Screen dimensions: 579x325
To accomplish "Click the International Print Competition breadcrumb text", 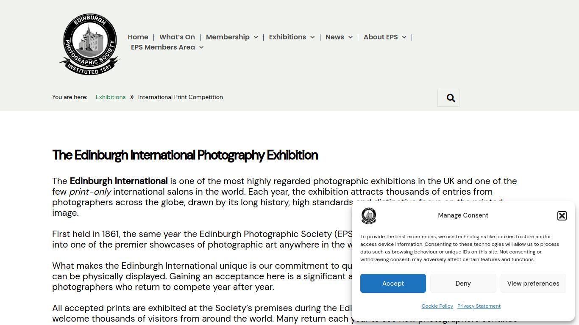I will coord(181,97).
